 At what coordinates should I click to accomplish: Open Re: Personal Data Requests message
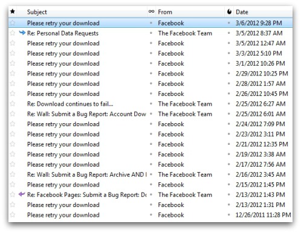coord(63,33)
